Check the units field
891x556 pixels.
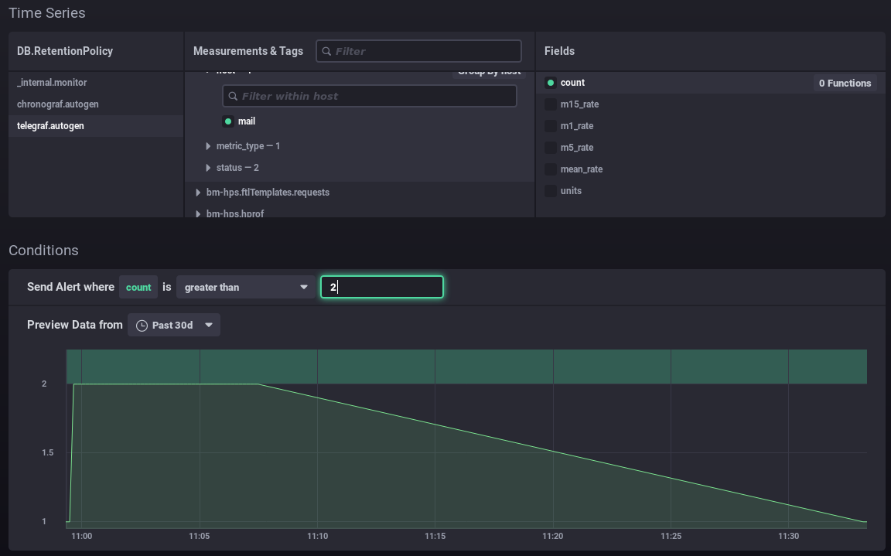click(x=551, y=191)
